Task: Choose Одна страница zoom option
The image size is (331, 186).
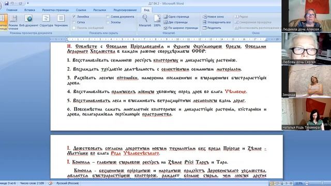Action: (176, 17)
